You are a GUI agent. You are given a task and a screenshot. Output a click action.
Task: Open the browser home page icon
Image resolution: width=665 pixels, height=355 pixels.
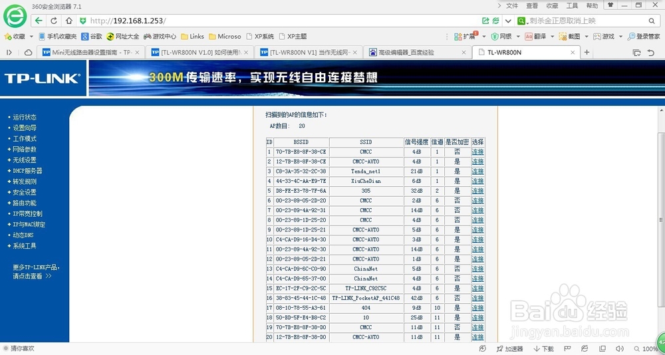(x=68, y=21)
